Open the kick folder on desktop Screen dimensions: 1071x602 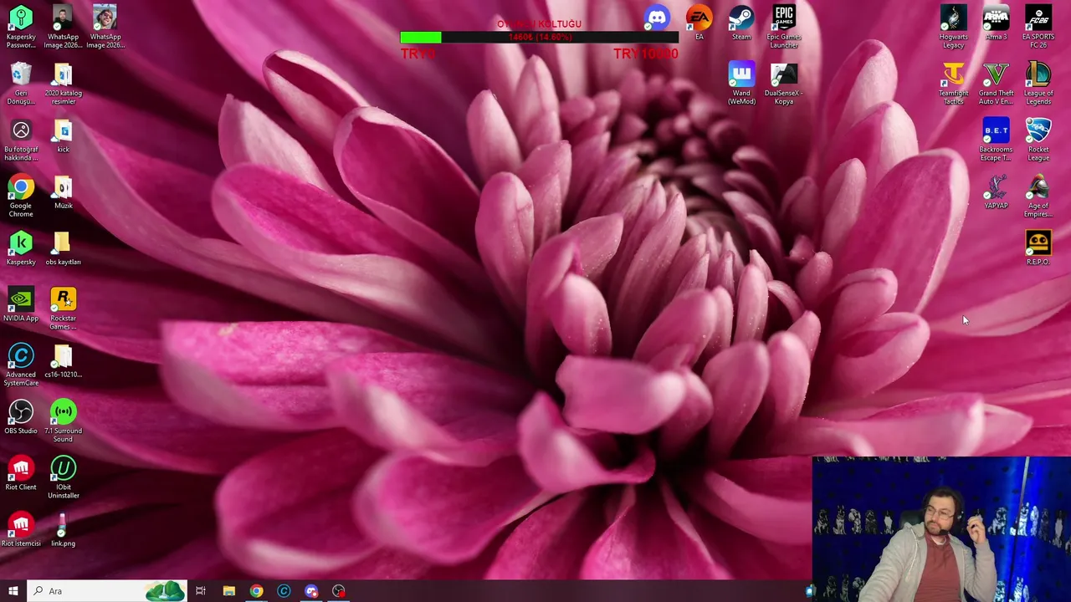(63, 135)
